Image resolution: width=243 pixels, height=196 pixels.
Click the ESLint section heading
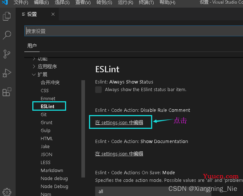[x=108, y=69]
